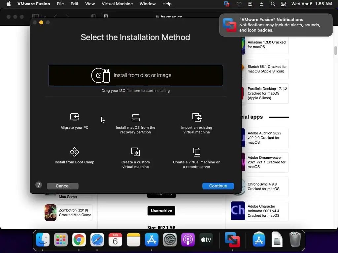338x253 pixels.
Task: Click the Cancel button
Action: [62, 186]
